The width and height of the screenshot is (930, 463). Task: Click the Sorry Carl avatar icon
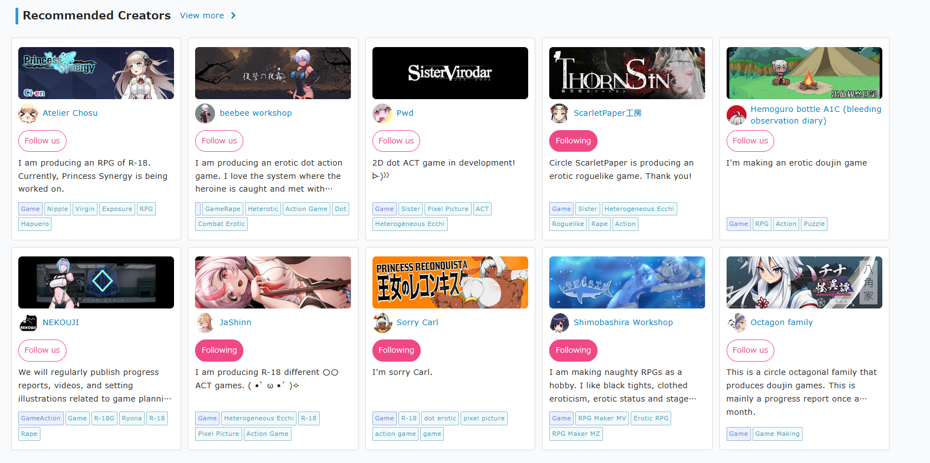[382, 323]
